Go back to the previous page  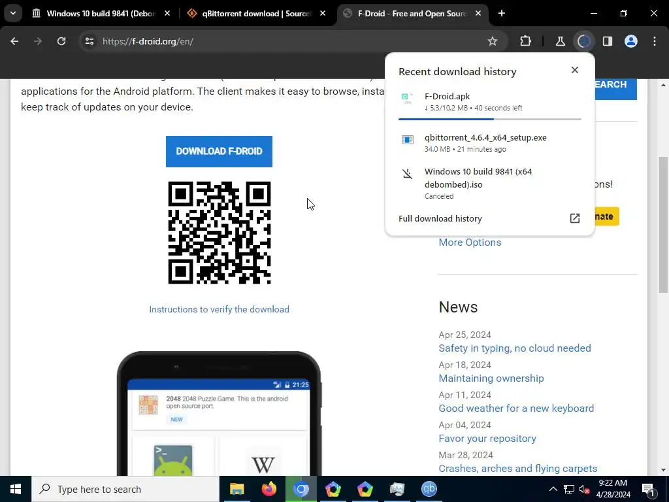[x=14, y=41]
